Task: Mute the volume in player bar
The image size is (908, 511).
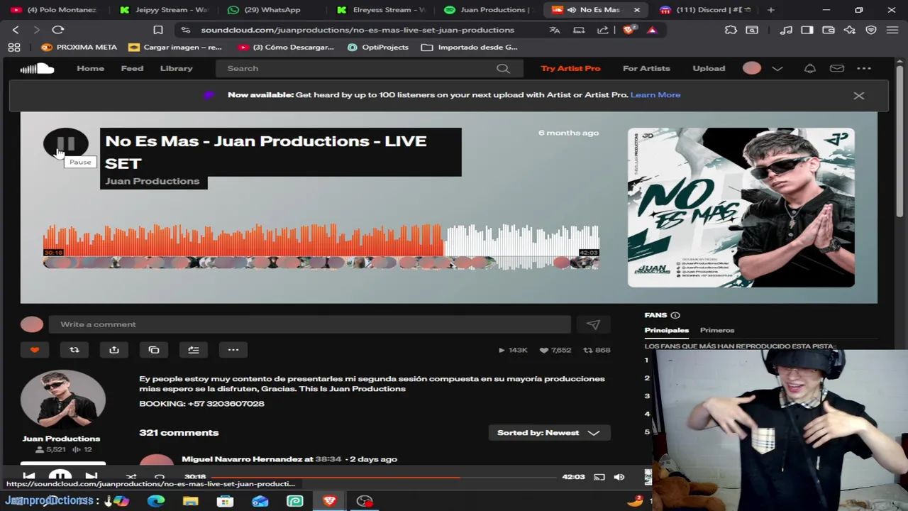Action: [619, 477]
